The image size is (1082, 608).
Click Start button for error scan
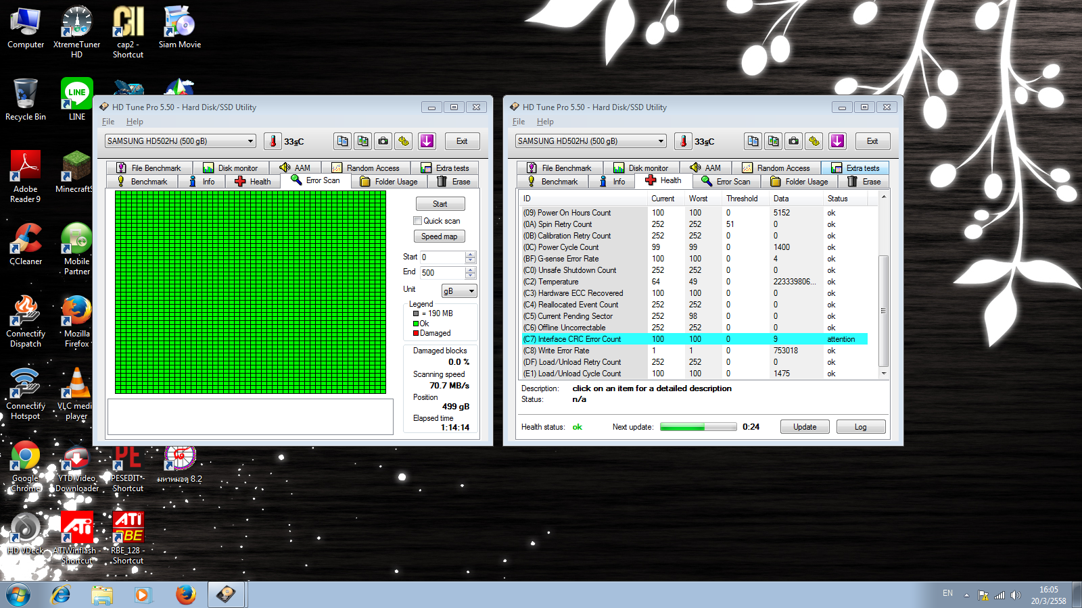[x=440, y=204]
